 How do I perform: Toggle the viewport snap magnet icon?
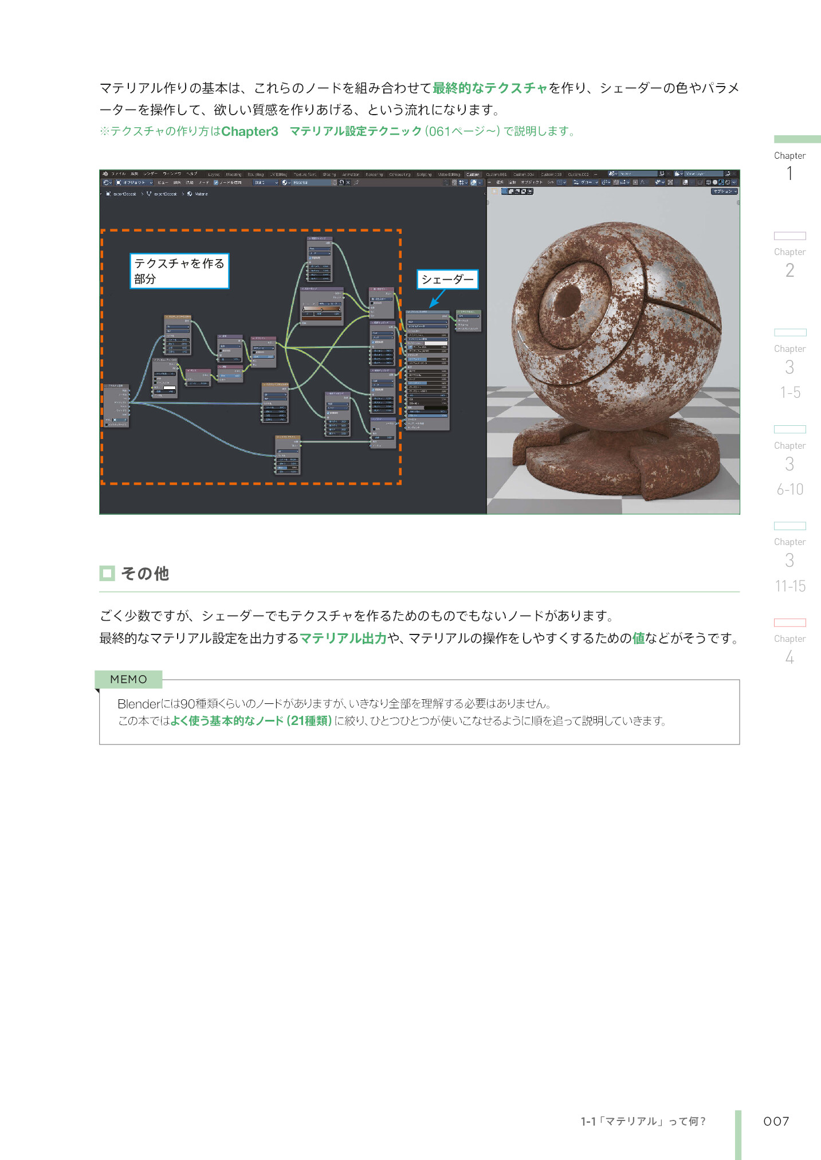pos(616,182)
